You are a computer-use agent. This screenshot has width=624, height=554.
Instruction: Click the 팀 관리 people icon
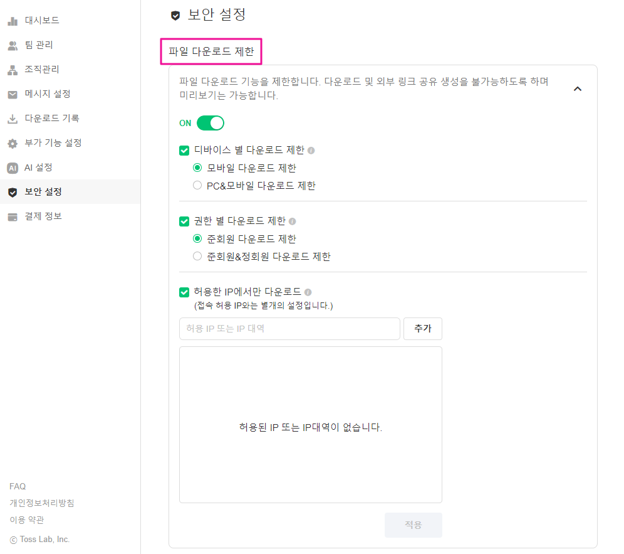(x=13, y=45)
